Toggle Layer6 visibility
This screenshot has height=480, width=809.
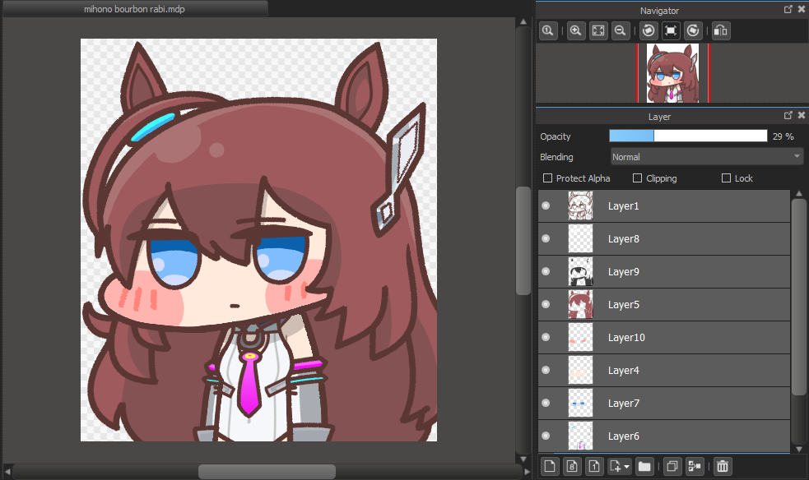click(546, 436)
